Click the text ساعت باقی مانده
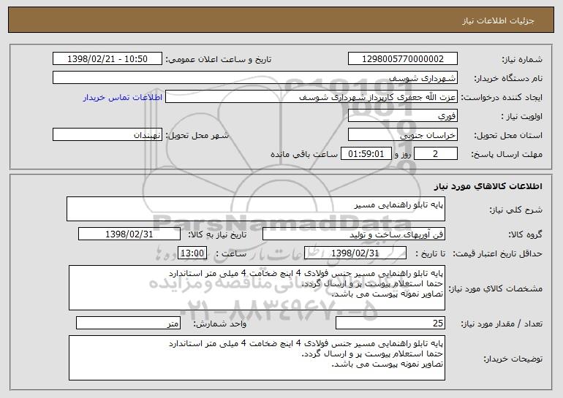The width and height of the screenshot is (563, 398). pyautogui.click(x=304, y=154)
